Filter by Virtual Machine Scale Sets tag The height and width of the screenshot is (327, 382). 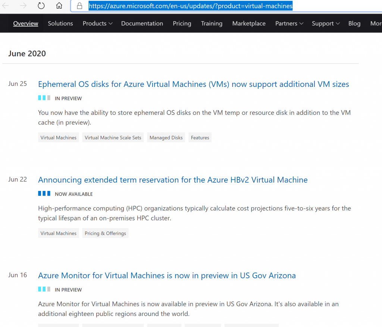pos(113,138)
